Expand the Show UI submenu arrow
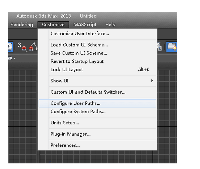The image size is (200, 169). [x=152, y=81]
